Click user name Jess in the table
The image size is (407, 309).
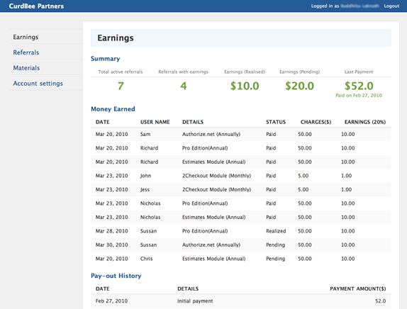click(145, 190)
